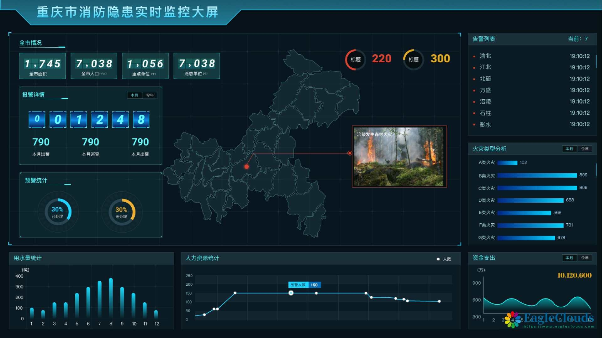This screenshot has height=338, width=602.
Task: Click the yellow 300 circular gauge icon
Action: click(413, 60)
